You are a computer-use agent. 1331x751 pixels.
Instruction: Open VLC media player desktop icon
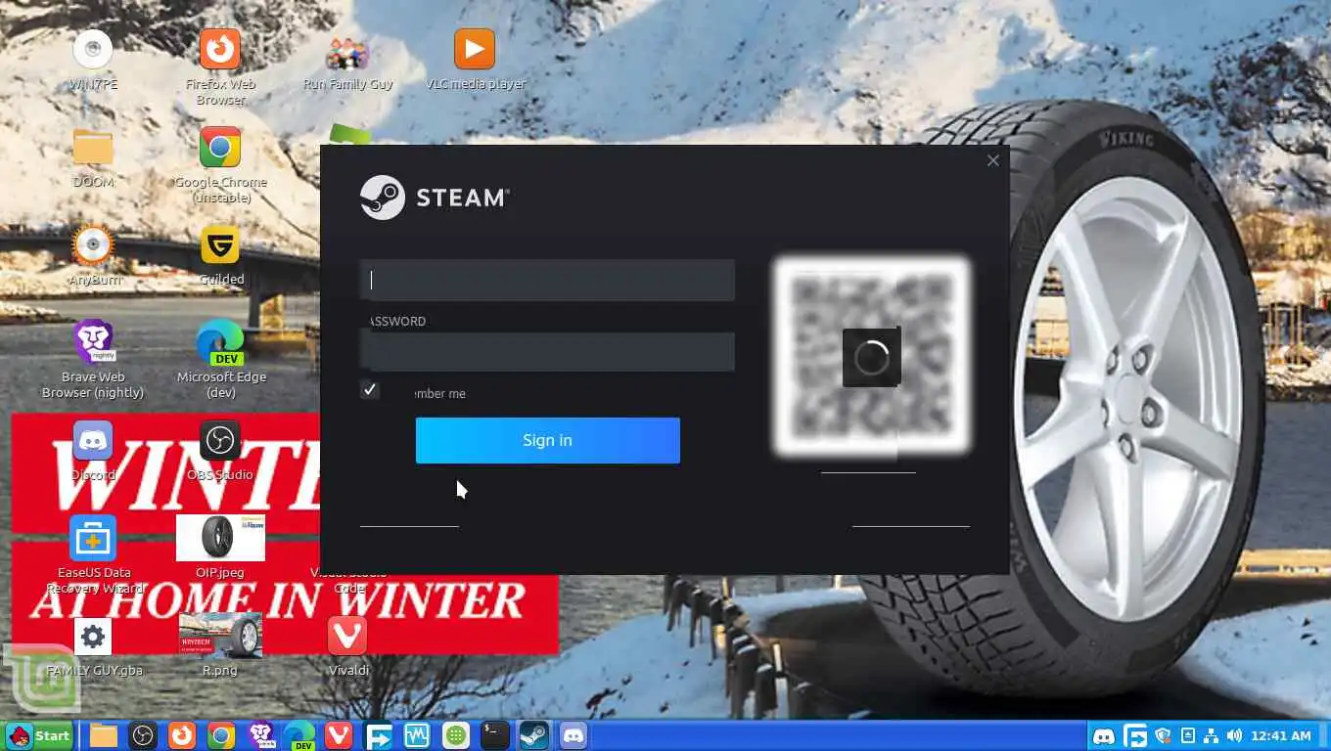point(475,61)
